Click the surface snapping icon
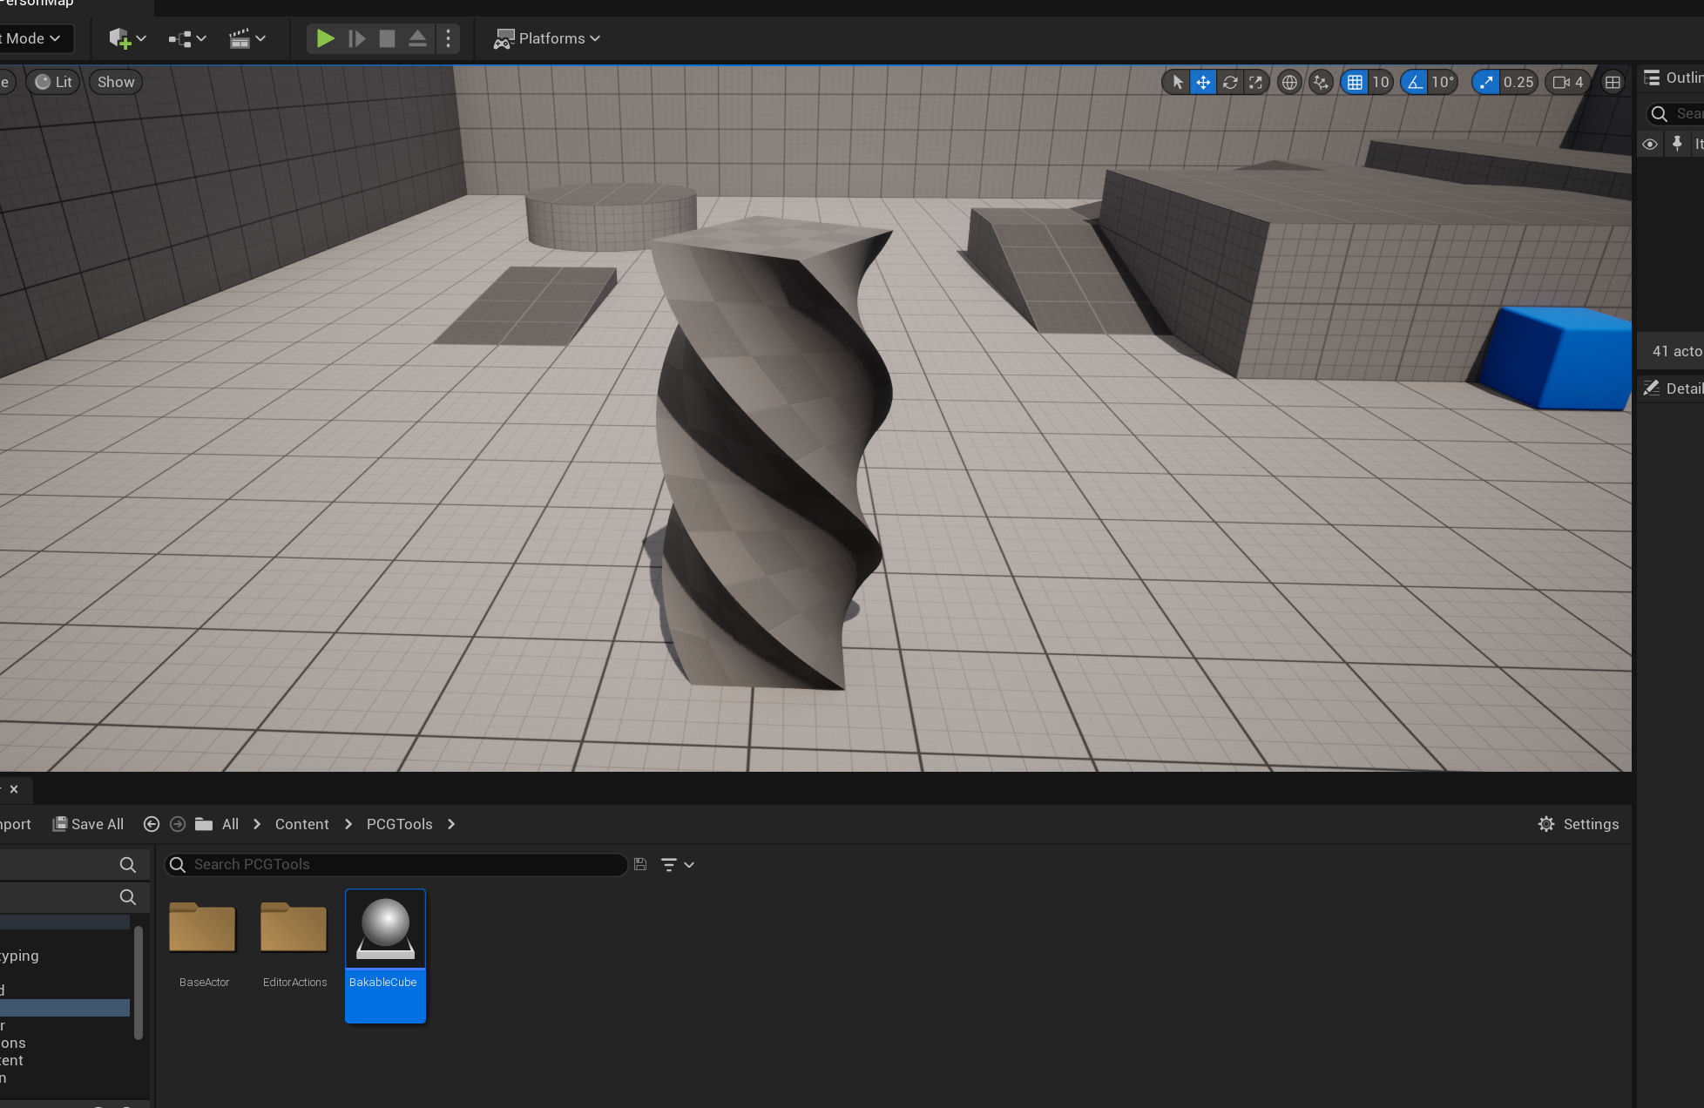 tap(1321, 82)
